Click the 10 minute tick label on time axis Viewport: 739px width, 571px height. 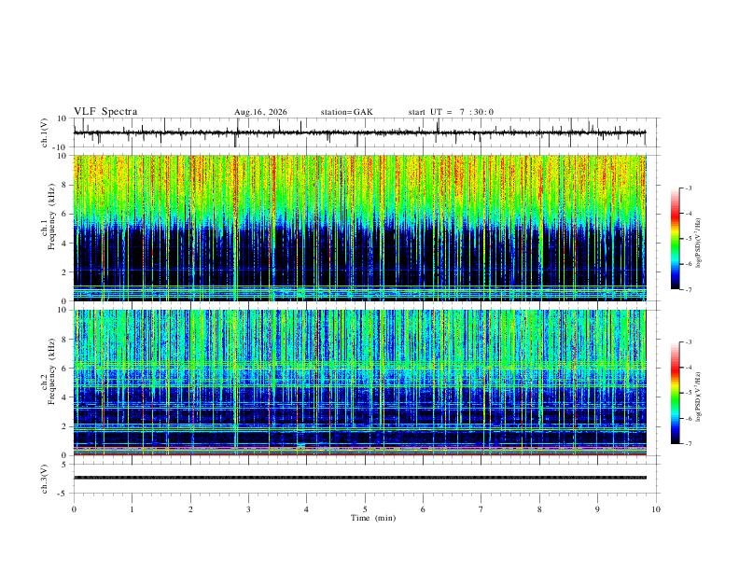656,509
